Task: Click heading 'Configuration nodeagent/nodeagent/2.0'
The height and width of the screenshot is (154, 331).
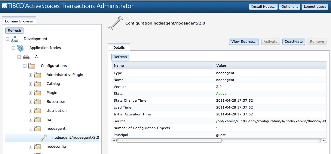Action: (165, 23)
